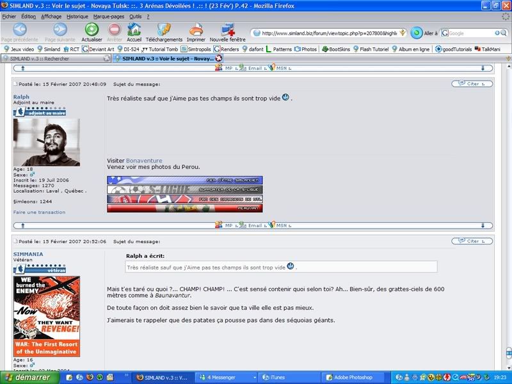
Task: Click the Citer button on SIMMANIA's post
Action: click(x=472, y=241)
